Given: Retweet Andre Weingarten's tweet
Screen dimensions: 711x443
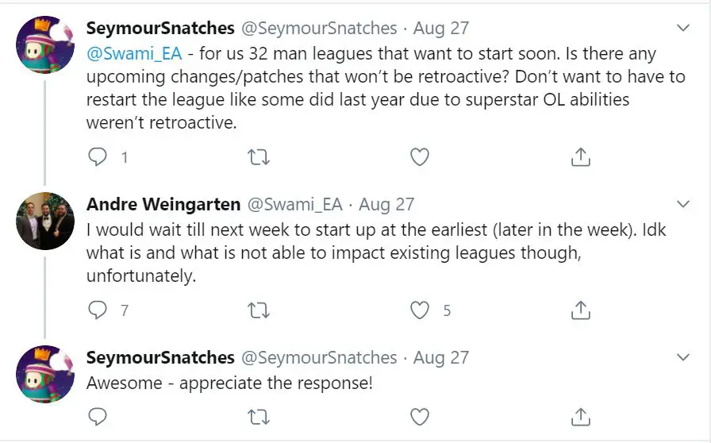Looking at the screenshot, I should click(259, 311).
